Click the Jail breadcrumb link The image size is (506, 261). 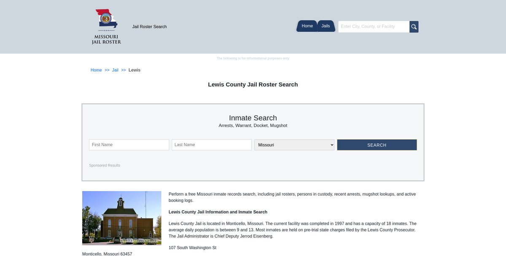[115, 70]
